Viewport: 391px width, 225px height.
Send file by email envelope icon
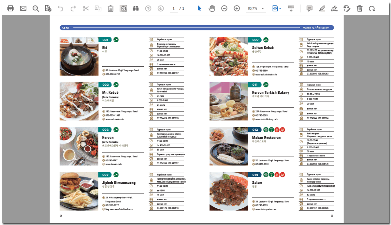pyautogui.click(x=23, y=8)
